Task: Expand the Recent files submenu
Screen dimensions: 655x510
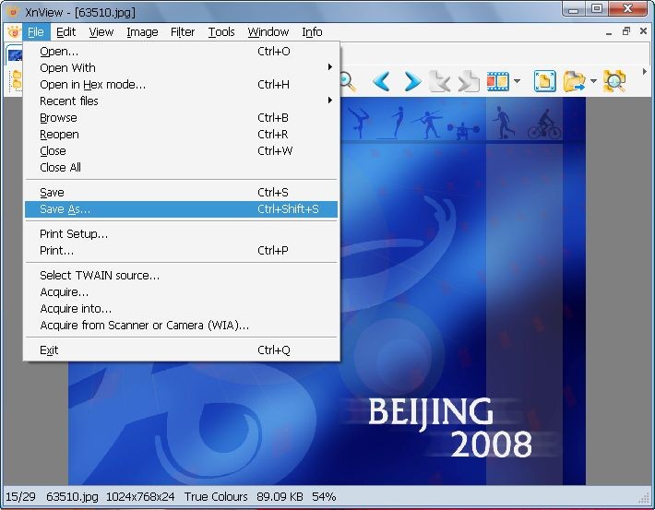Action: 181,101
